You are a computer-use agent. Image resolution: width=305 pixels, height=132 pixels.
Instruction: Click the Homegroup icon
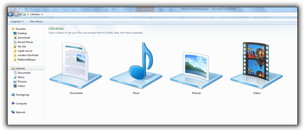(x=13, y=95)
